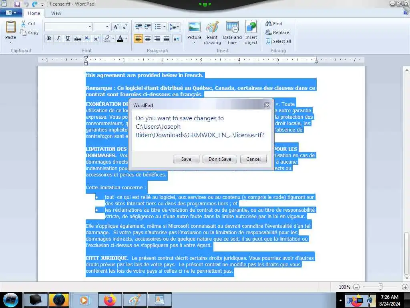Choose Don't Save in WordPad dialog
Viewport: 410px width, 308px height.
220,159
